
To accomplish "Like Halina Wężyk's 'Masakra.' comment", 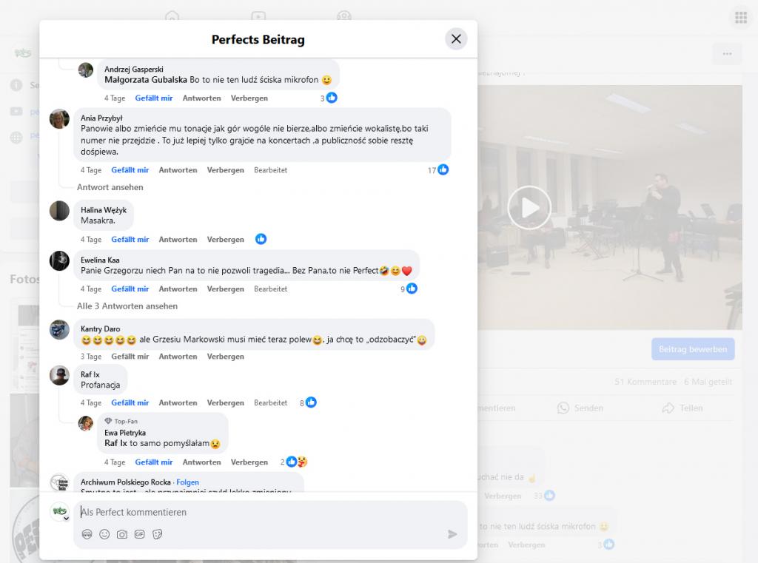I will pyautogui.click(x=130, y=240).
